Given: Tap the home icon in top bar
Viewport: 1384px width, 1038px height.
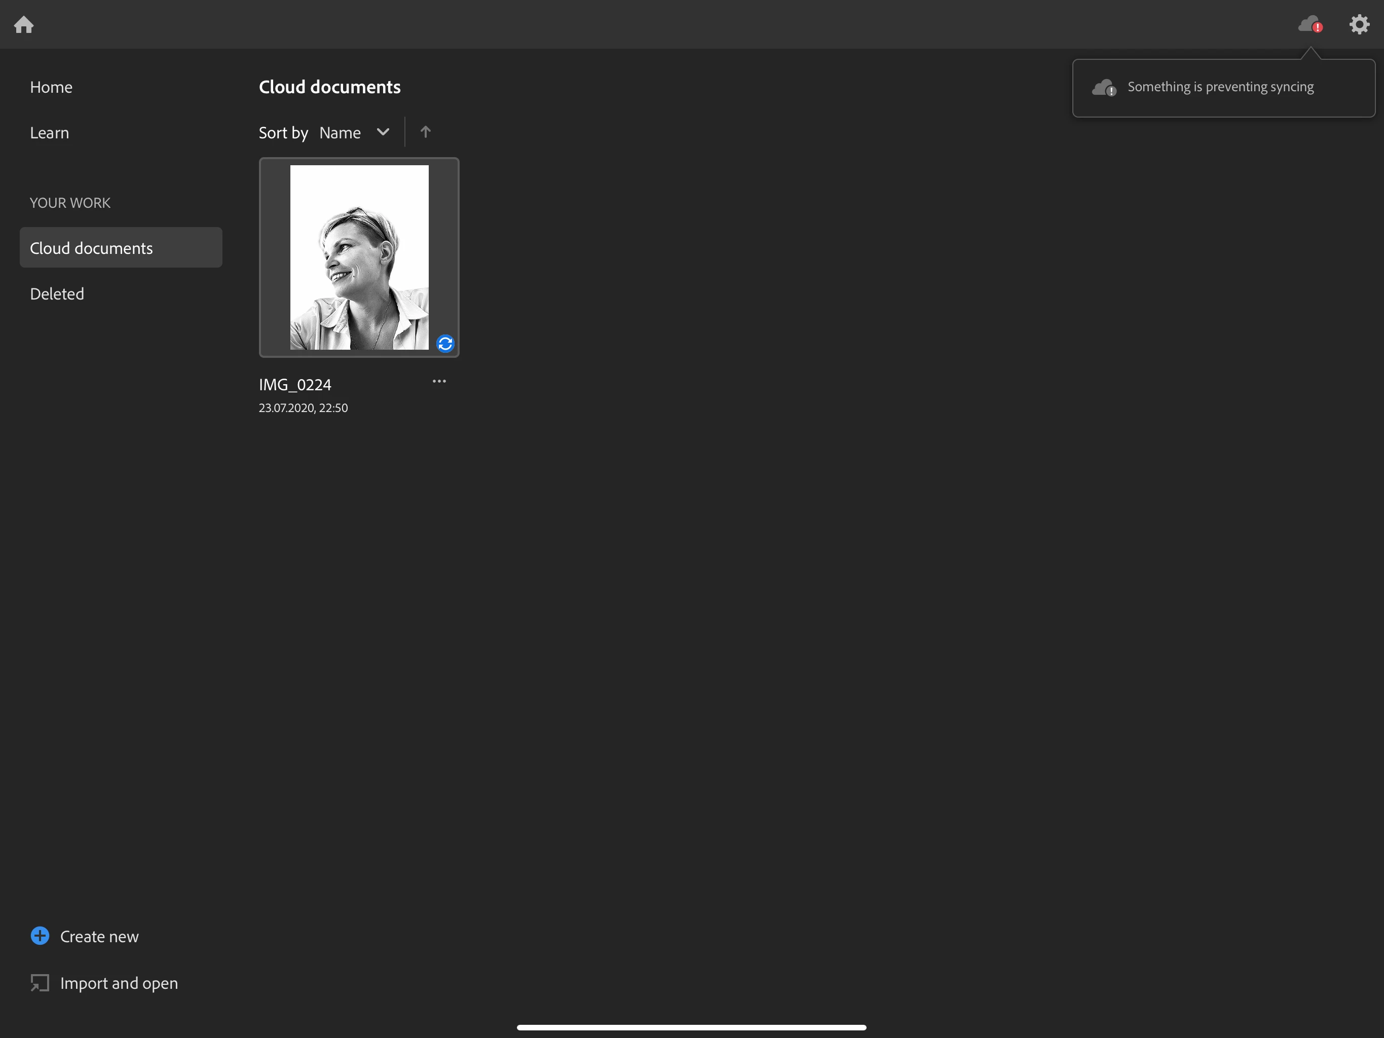Looking at the screenshot, I should pyautogui.click(x=24, y=24).
